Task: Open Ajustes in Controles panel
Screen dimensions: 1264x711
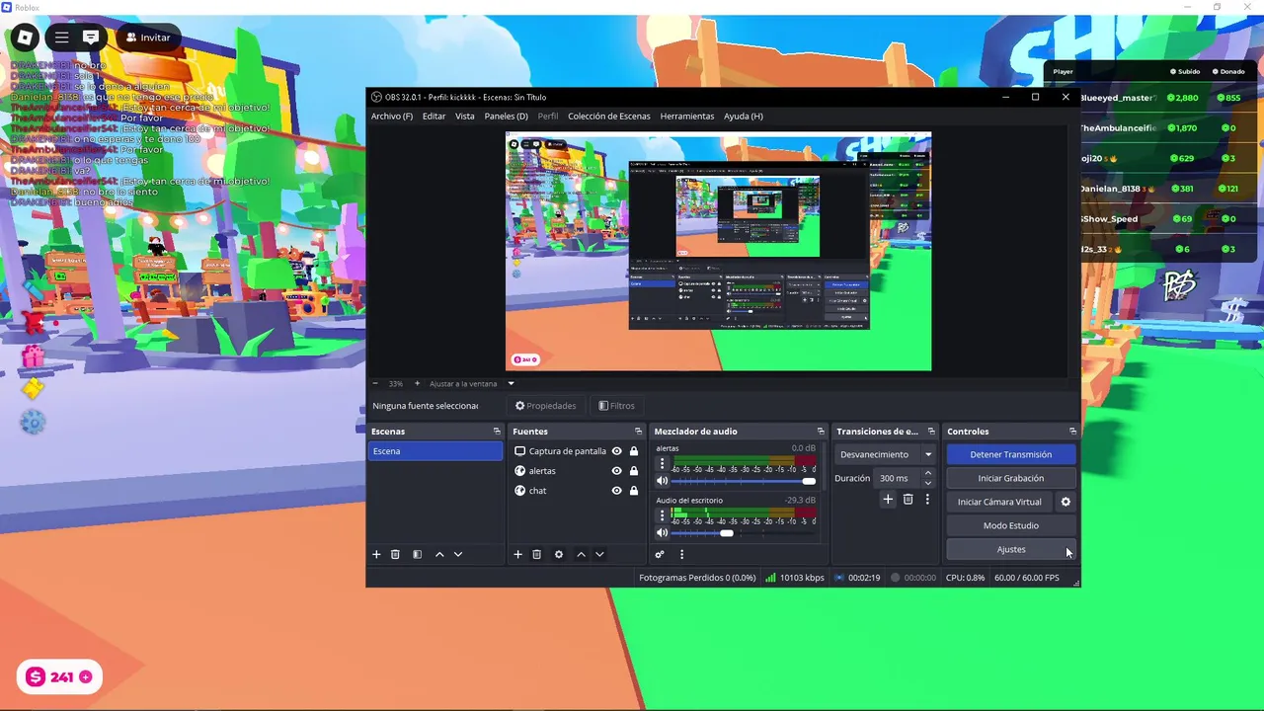Action: (1010, 549)
